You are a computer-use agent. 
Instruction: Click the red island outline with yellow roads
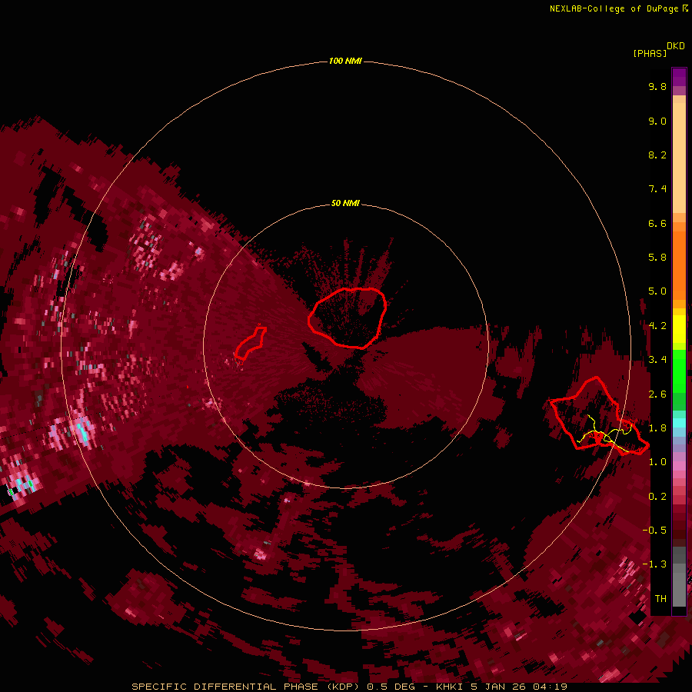599,416
